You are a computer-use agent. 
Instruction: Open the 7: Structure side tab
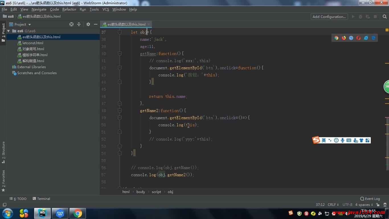[3, 152]
